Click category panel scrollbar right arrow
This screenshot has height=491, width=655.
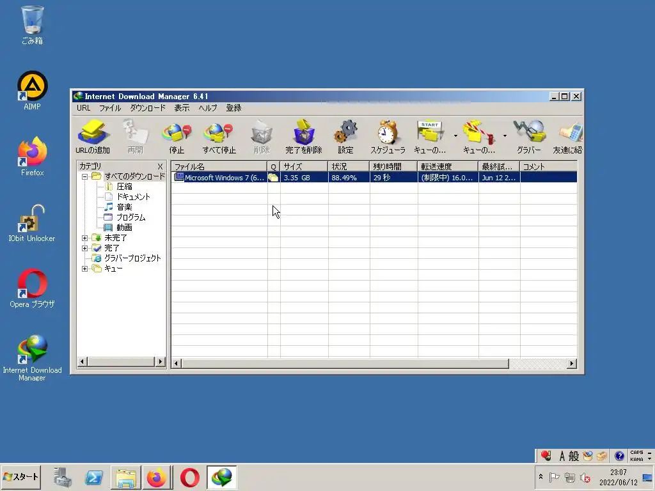(x=160, y=362)
